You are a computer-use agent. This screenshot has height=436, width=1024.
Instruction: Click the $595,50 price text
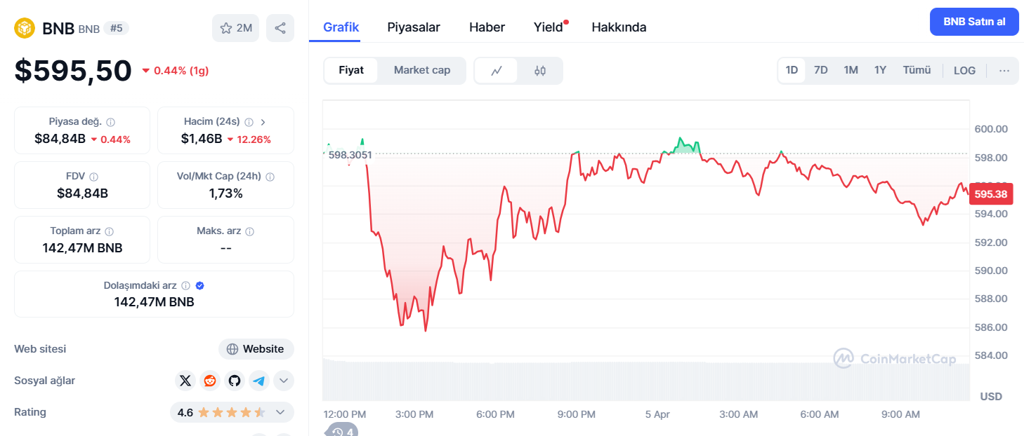coord(73,71)
